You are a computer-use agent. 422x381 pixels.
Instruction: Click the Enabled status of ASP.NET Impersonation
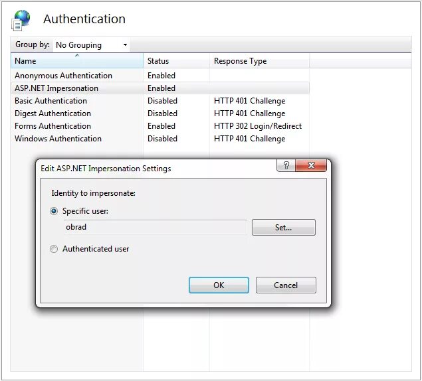[x=161, y=88]
